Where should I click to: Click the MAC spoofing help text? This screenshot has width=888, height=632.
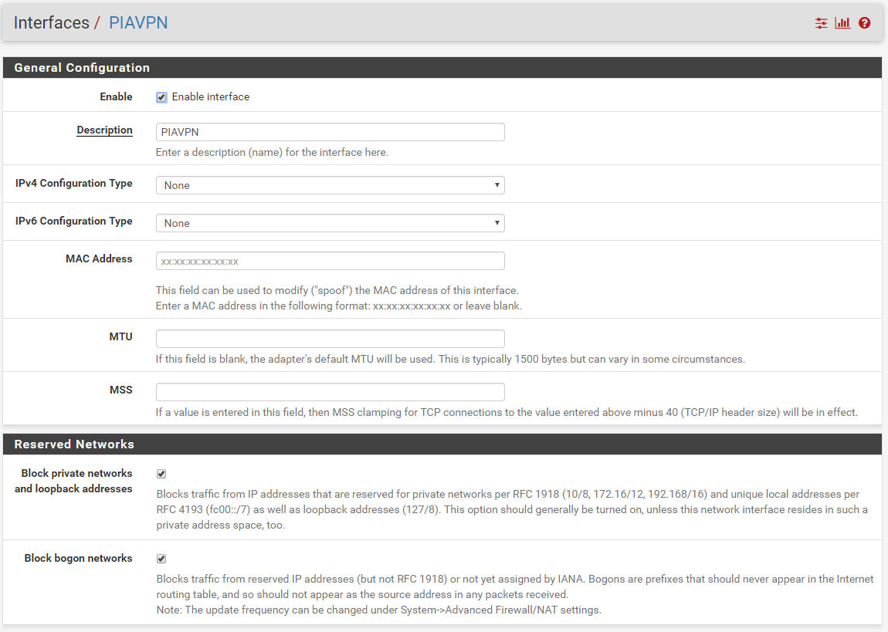point(339,298)
